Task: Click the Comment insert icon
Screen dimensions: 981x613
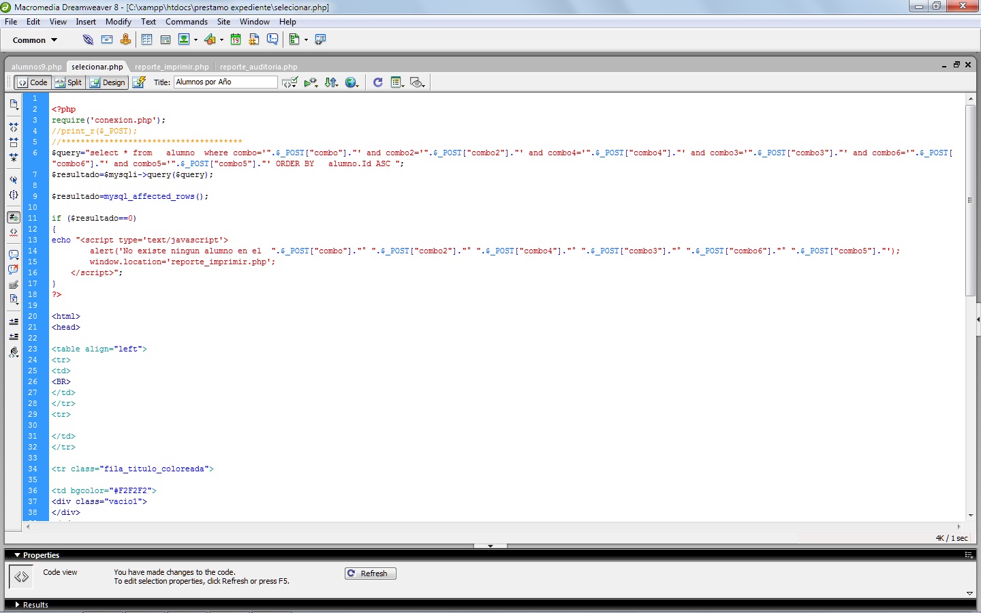Action: (x=272, y=40)
